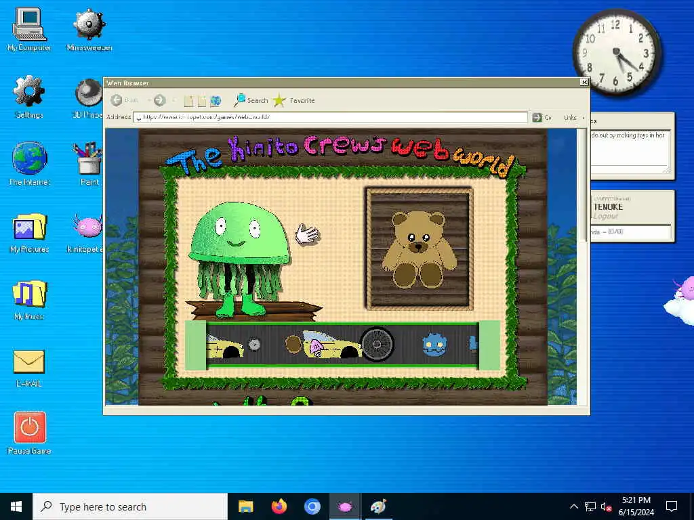
Task: Click the TENUKE username text
Action: click(x=608, y=207)
